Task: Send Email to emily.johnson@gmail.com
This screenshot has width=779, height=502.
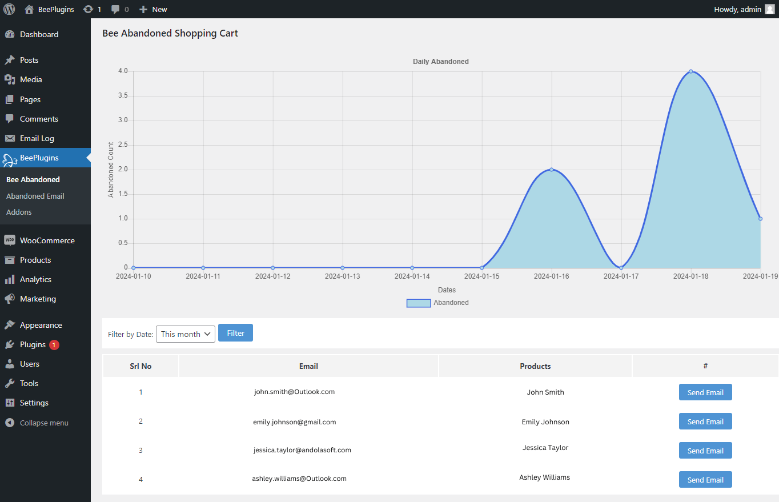Action: pos(705,421)
